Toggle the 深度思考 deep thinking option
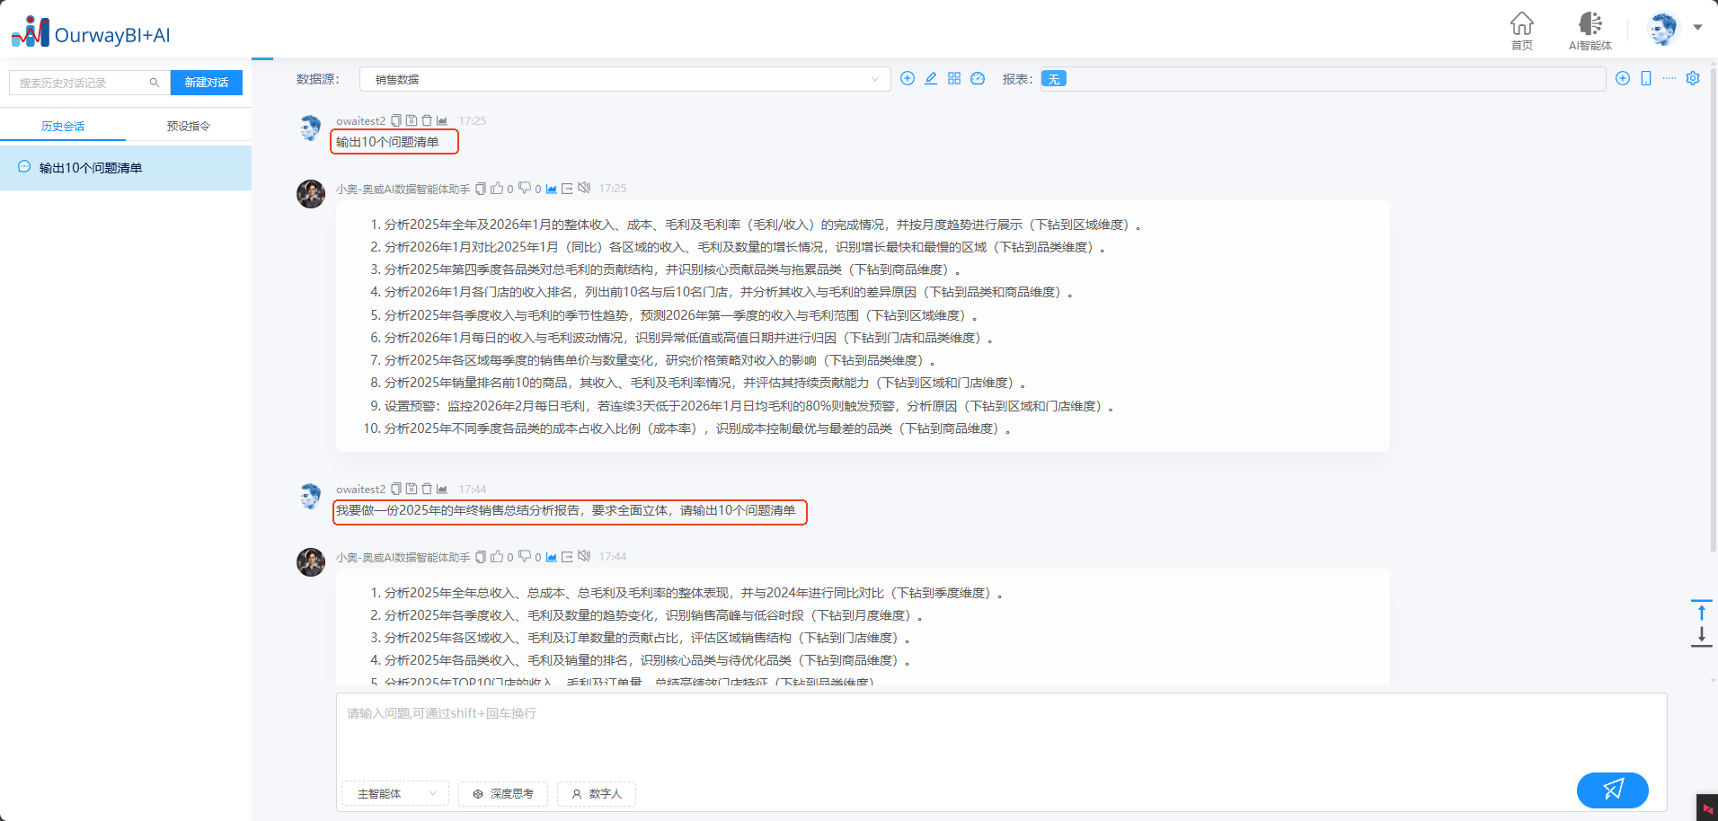 (x=503, y=794)
